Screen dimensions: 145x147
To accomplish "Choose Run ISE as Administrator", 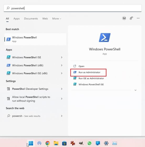I will click(91, 78).
